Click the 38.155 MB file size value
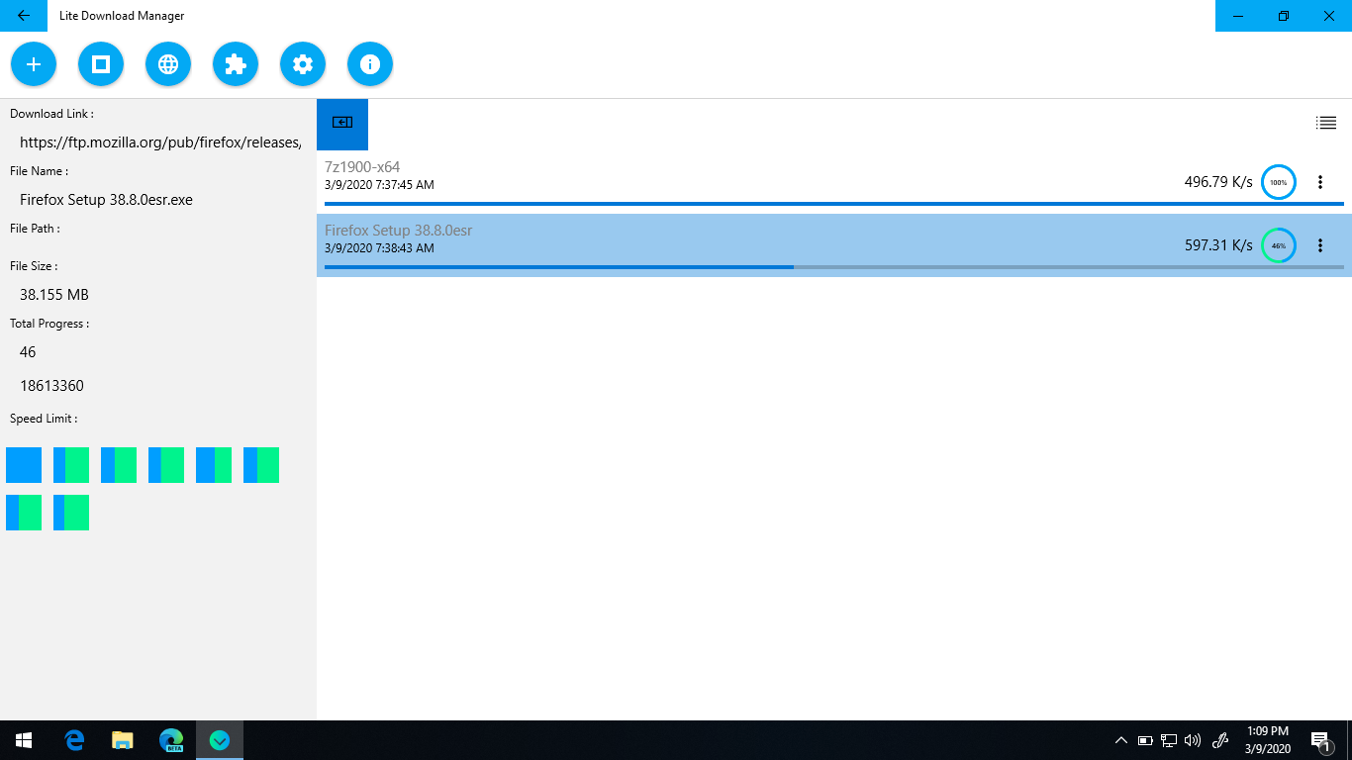The width and height of the screenshot is (1352, 760). click(54, 295)
